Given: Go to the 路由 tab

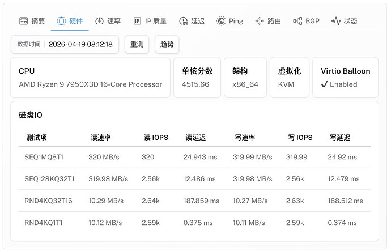Looking at the screenshot, I should coord(268,21).
